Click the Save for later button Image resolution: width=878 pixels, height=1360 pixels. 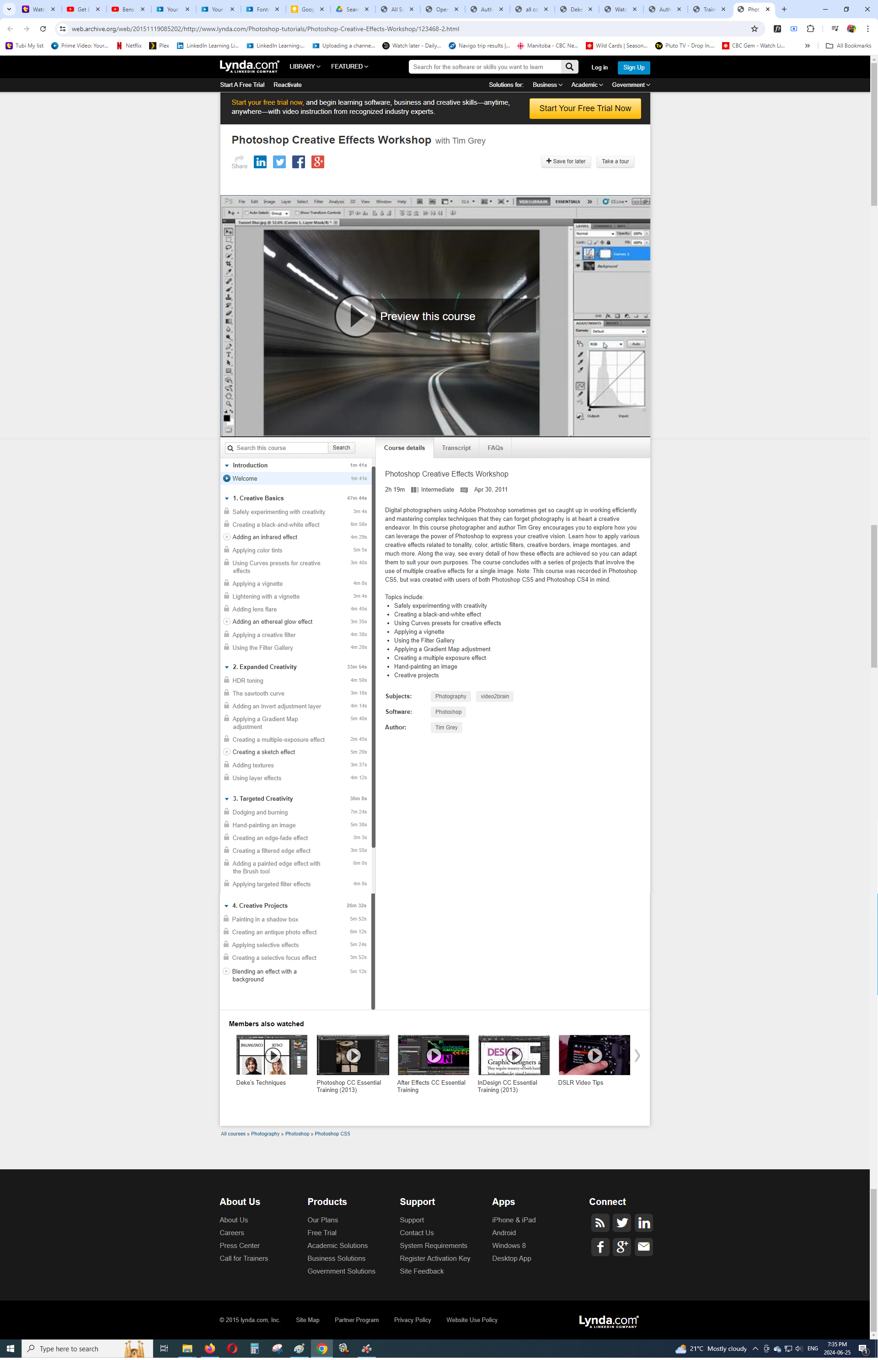566,161
